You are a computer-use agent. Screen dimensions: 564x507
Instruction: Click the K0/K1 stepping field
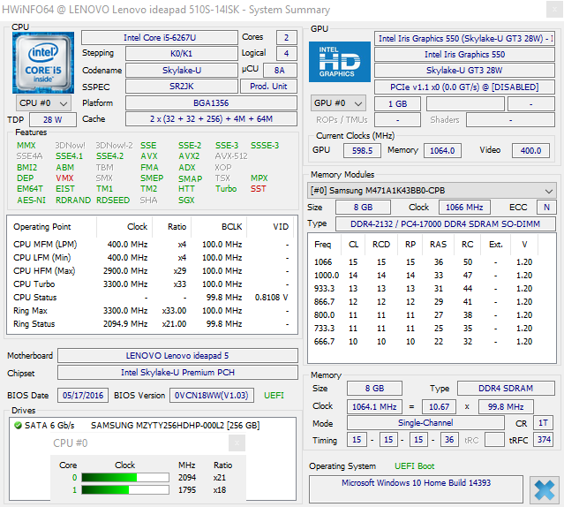click(182, 54)
